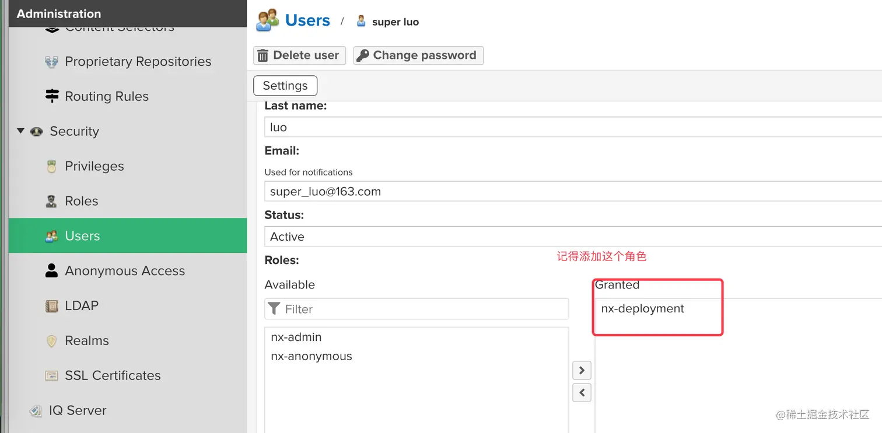This screenshot has width=882, height=433.
Task: Collapse the Security tree section
Action: click(x=21, y=131)
